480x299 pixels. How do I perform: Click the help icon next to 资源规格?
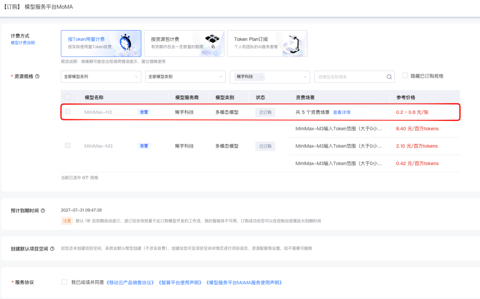pos(37,76)
